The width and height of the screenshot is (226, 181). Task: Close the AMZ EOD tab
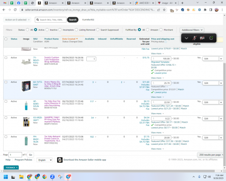[153, 3]
